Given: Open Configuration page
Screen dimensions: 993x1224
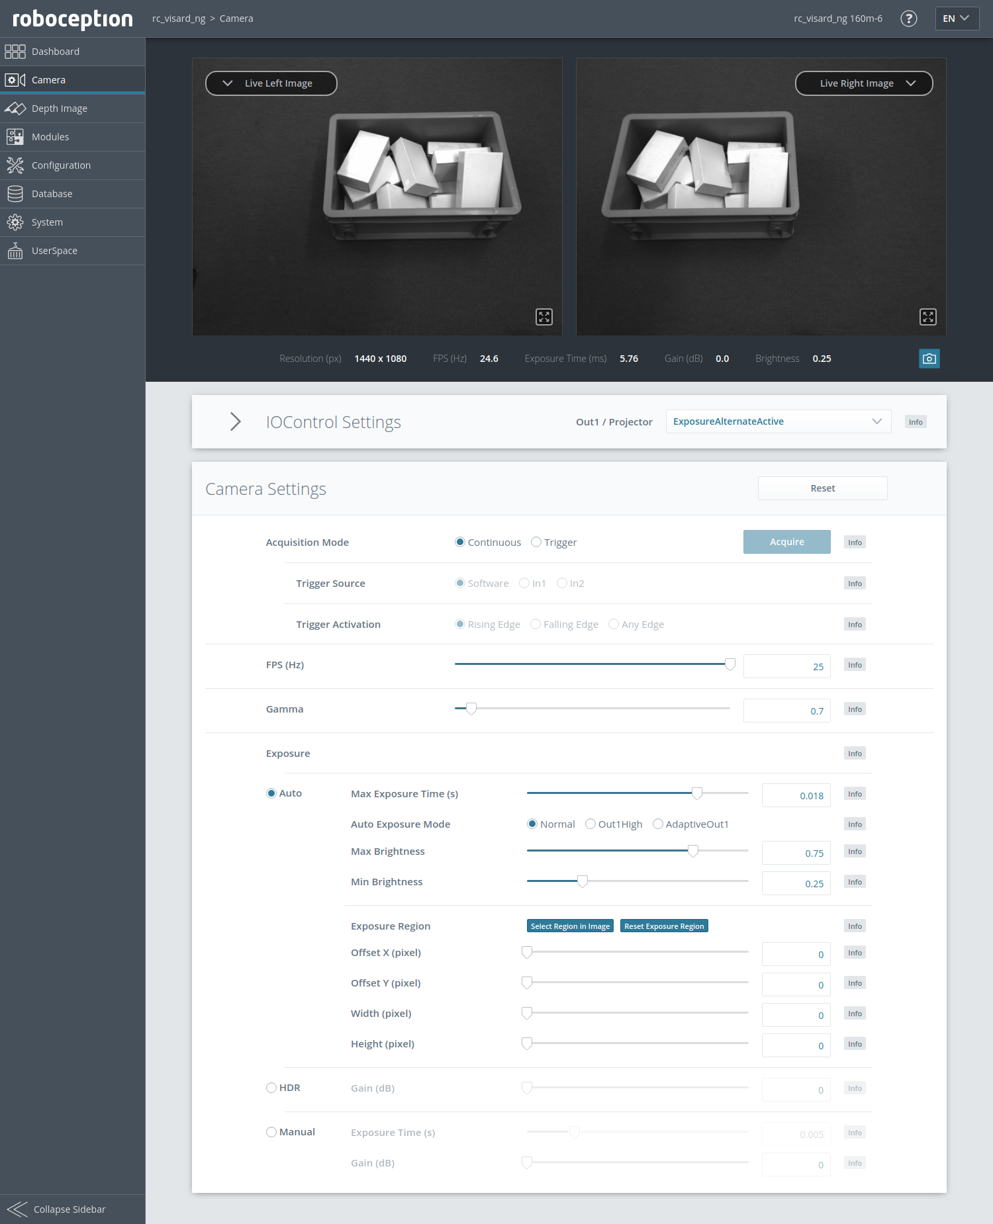Looking at the screenshot, I should [x=73, y=165].
